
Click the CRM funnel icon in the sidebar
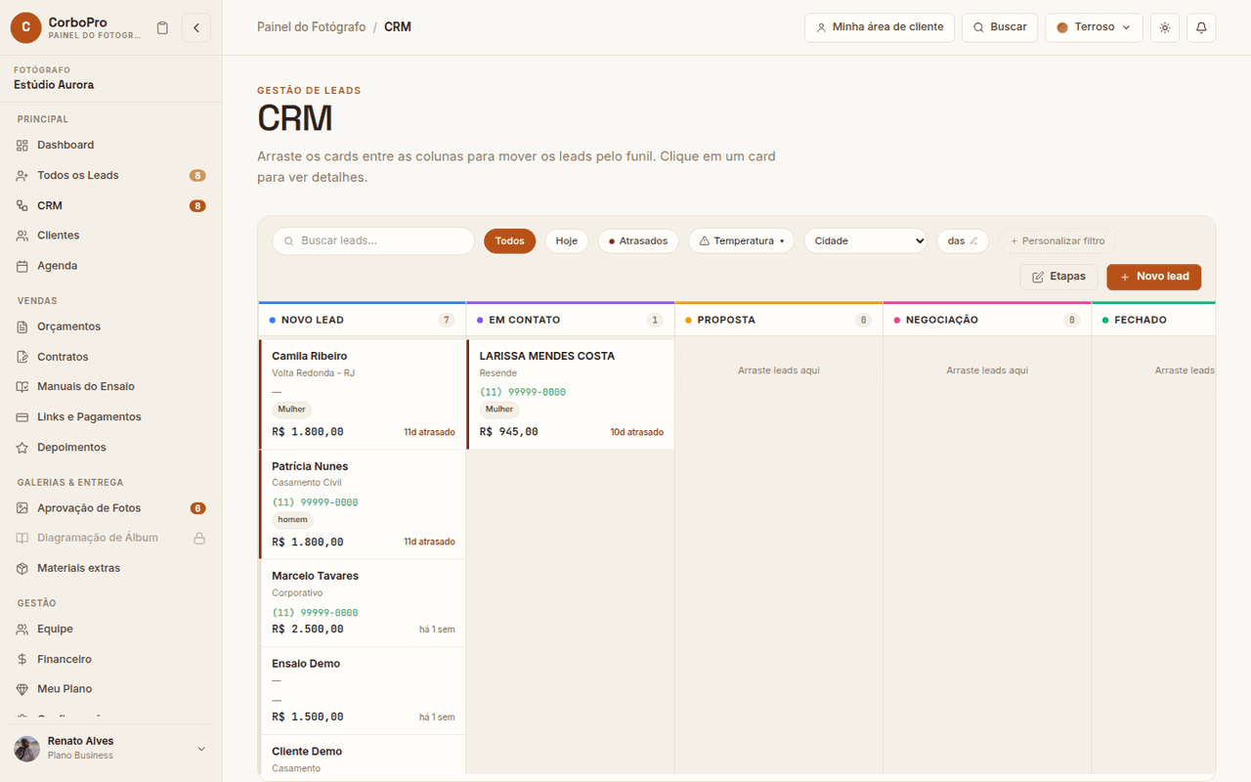(x=22, y=205)
